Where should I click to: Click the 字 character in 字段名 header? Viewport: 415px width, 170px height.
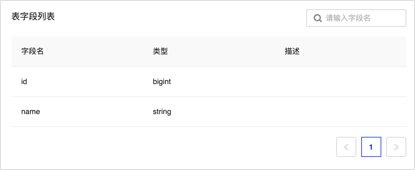pos(25,51)
